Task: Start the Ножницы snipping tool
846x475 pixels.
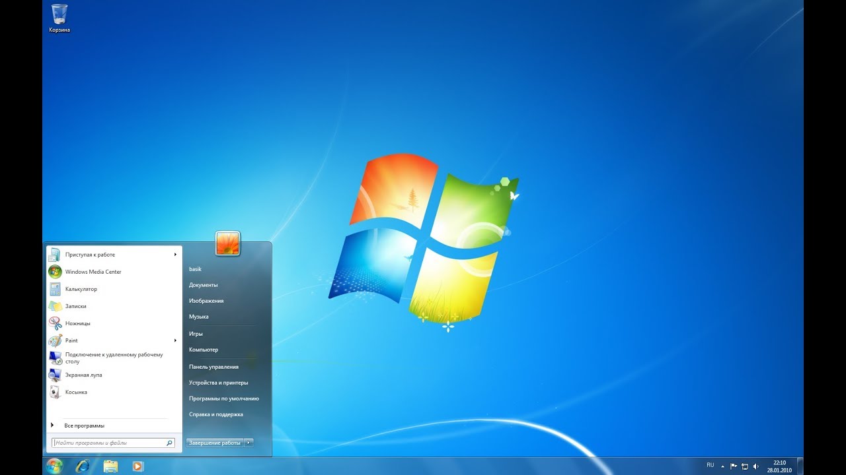Action: tap(114, 323)
